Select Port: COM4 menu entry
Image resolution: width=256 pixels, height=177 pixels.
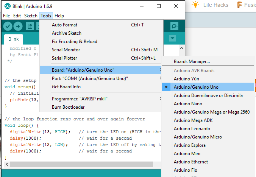tap(101, 78)
